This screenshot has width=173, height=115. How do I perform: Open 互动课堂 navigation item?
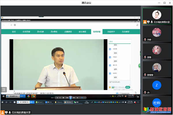point(125,32)
